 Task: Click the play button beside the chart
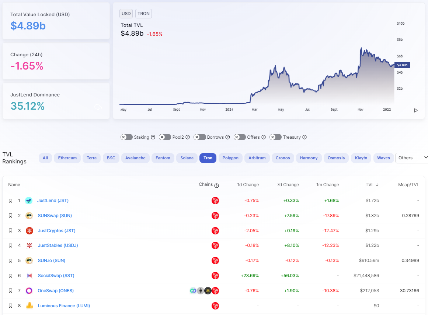(x=416, y=110)
